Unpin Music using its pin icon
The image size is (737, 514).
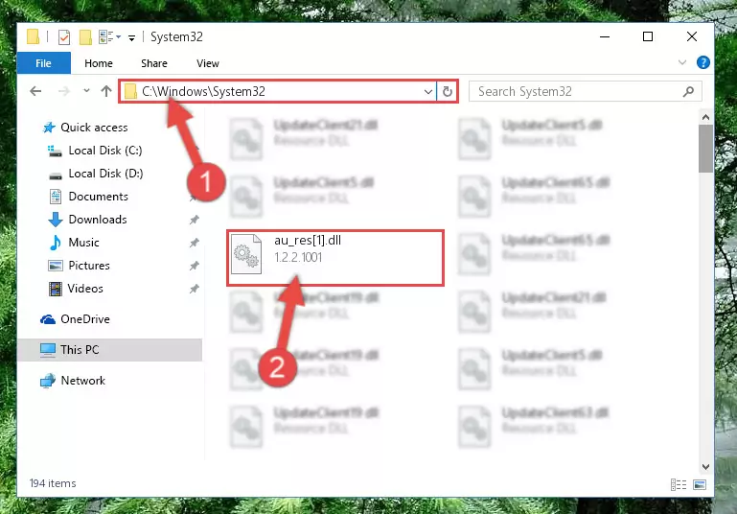pyautogui.click(x=195, y=243)
